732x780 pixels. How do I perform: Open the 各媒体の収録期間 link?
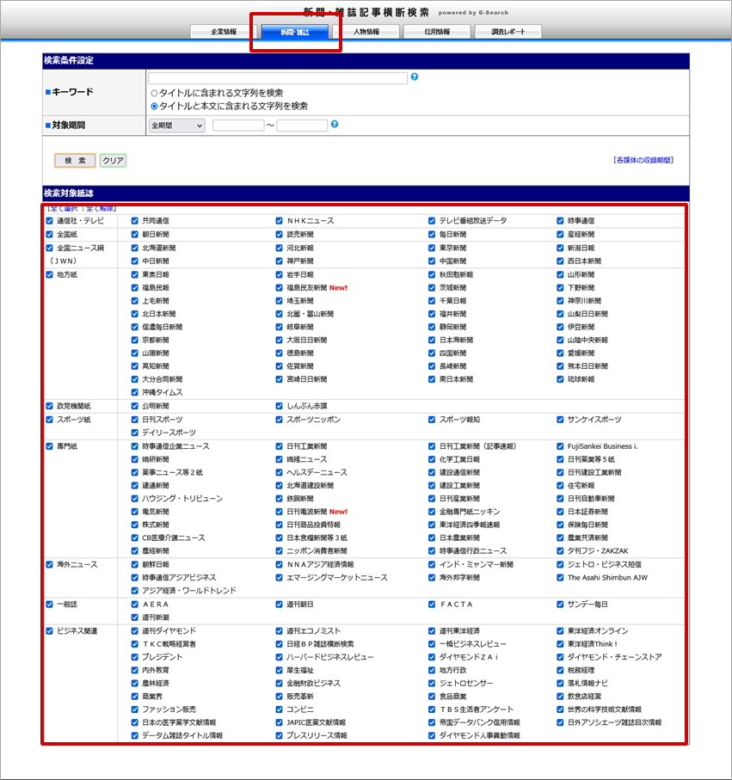[643, 161]
